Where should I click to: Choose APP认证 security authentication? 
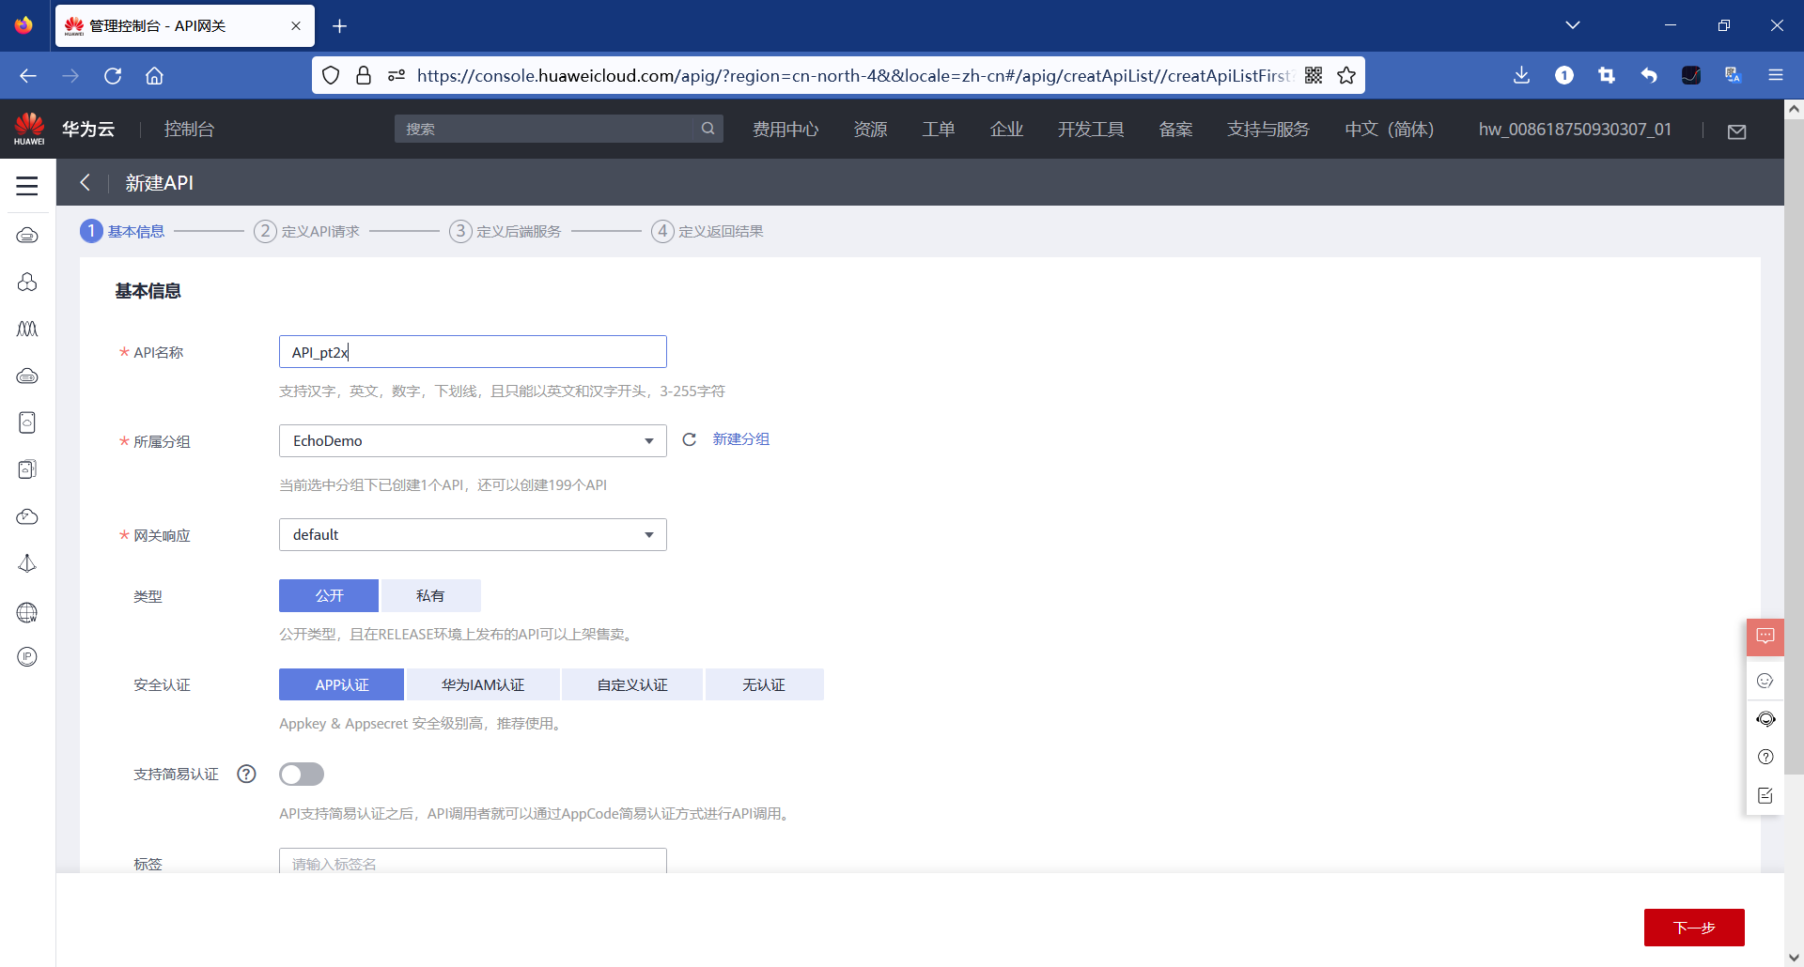click(342, 684)
